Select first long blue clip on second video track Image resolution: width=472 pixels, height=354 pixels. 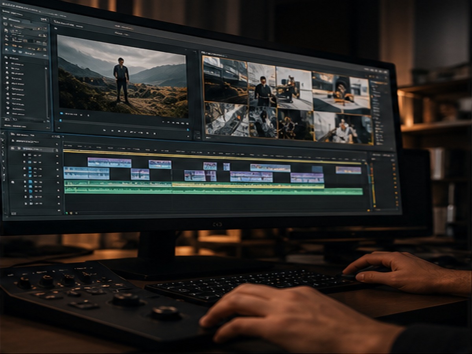[x=87, y=173]
